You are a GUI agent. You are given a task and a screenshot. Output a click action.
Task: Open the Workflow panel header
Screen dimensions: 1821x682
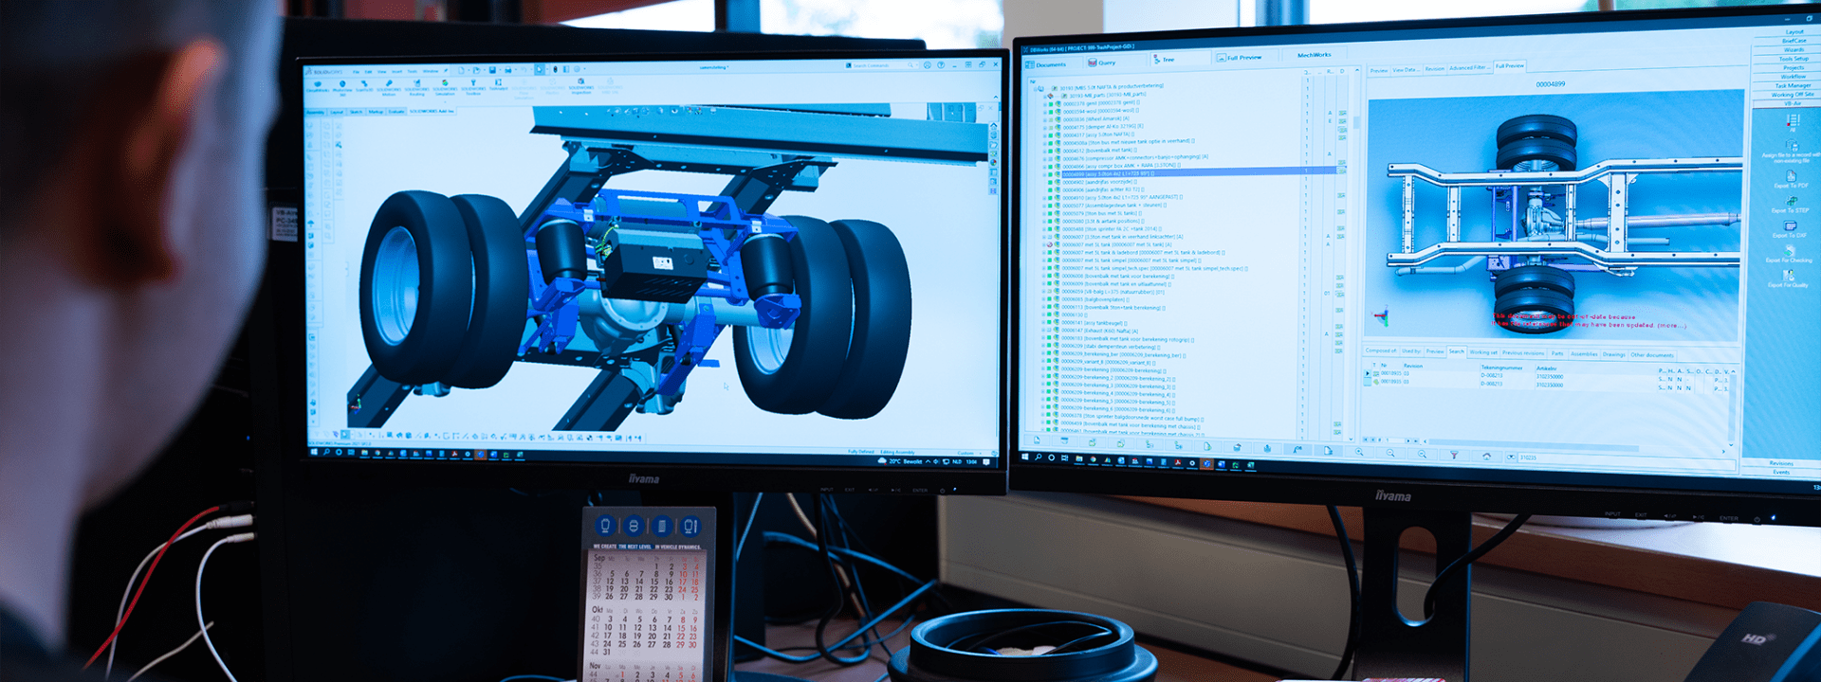pyautogui.click(x=1793, y=77)
